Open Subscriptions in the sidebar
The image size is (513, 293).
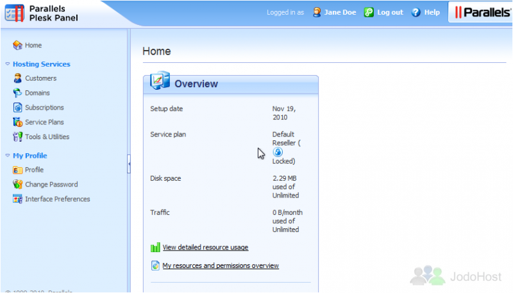tap(44, 107)
